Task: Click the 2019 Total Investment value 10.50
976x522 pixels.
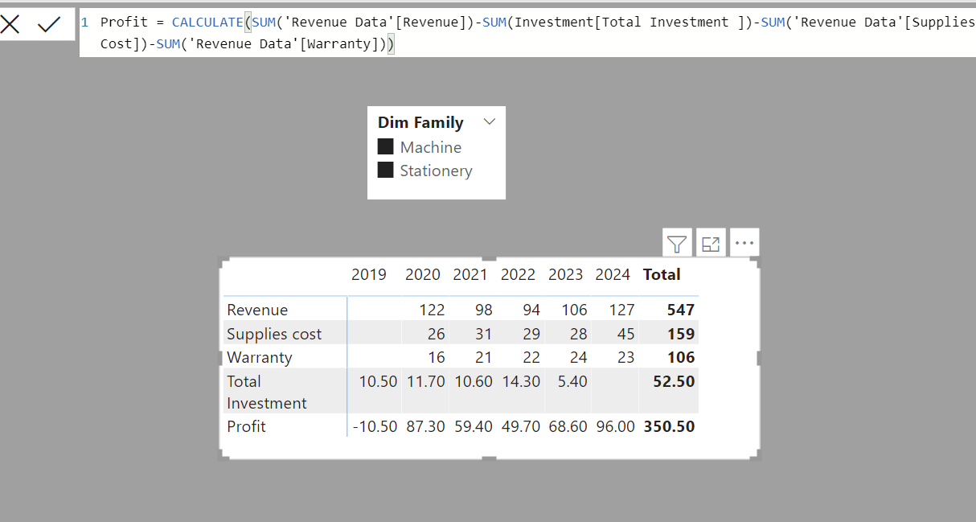Action: point(379,381)
